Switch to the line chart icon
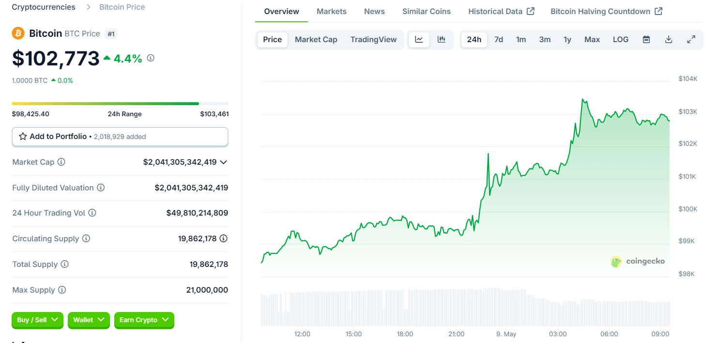 pyautogui.click(x=419, y=40)
